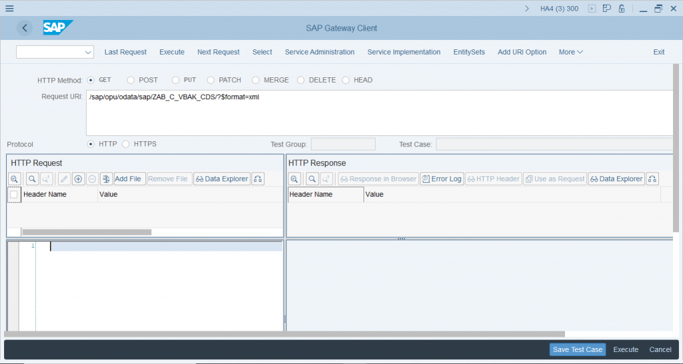
Task: Click the headset icon in HTTP Response toolbar
Action: click(x=652, y=179)
